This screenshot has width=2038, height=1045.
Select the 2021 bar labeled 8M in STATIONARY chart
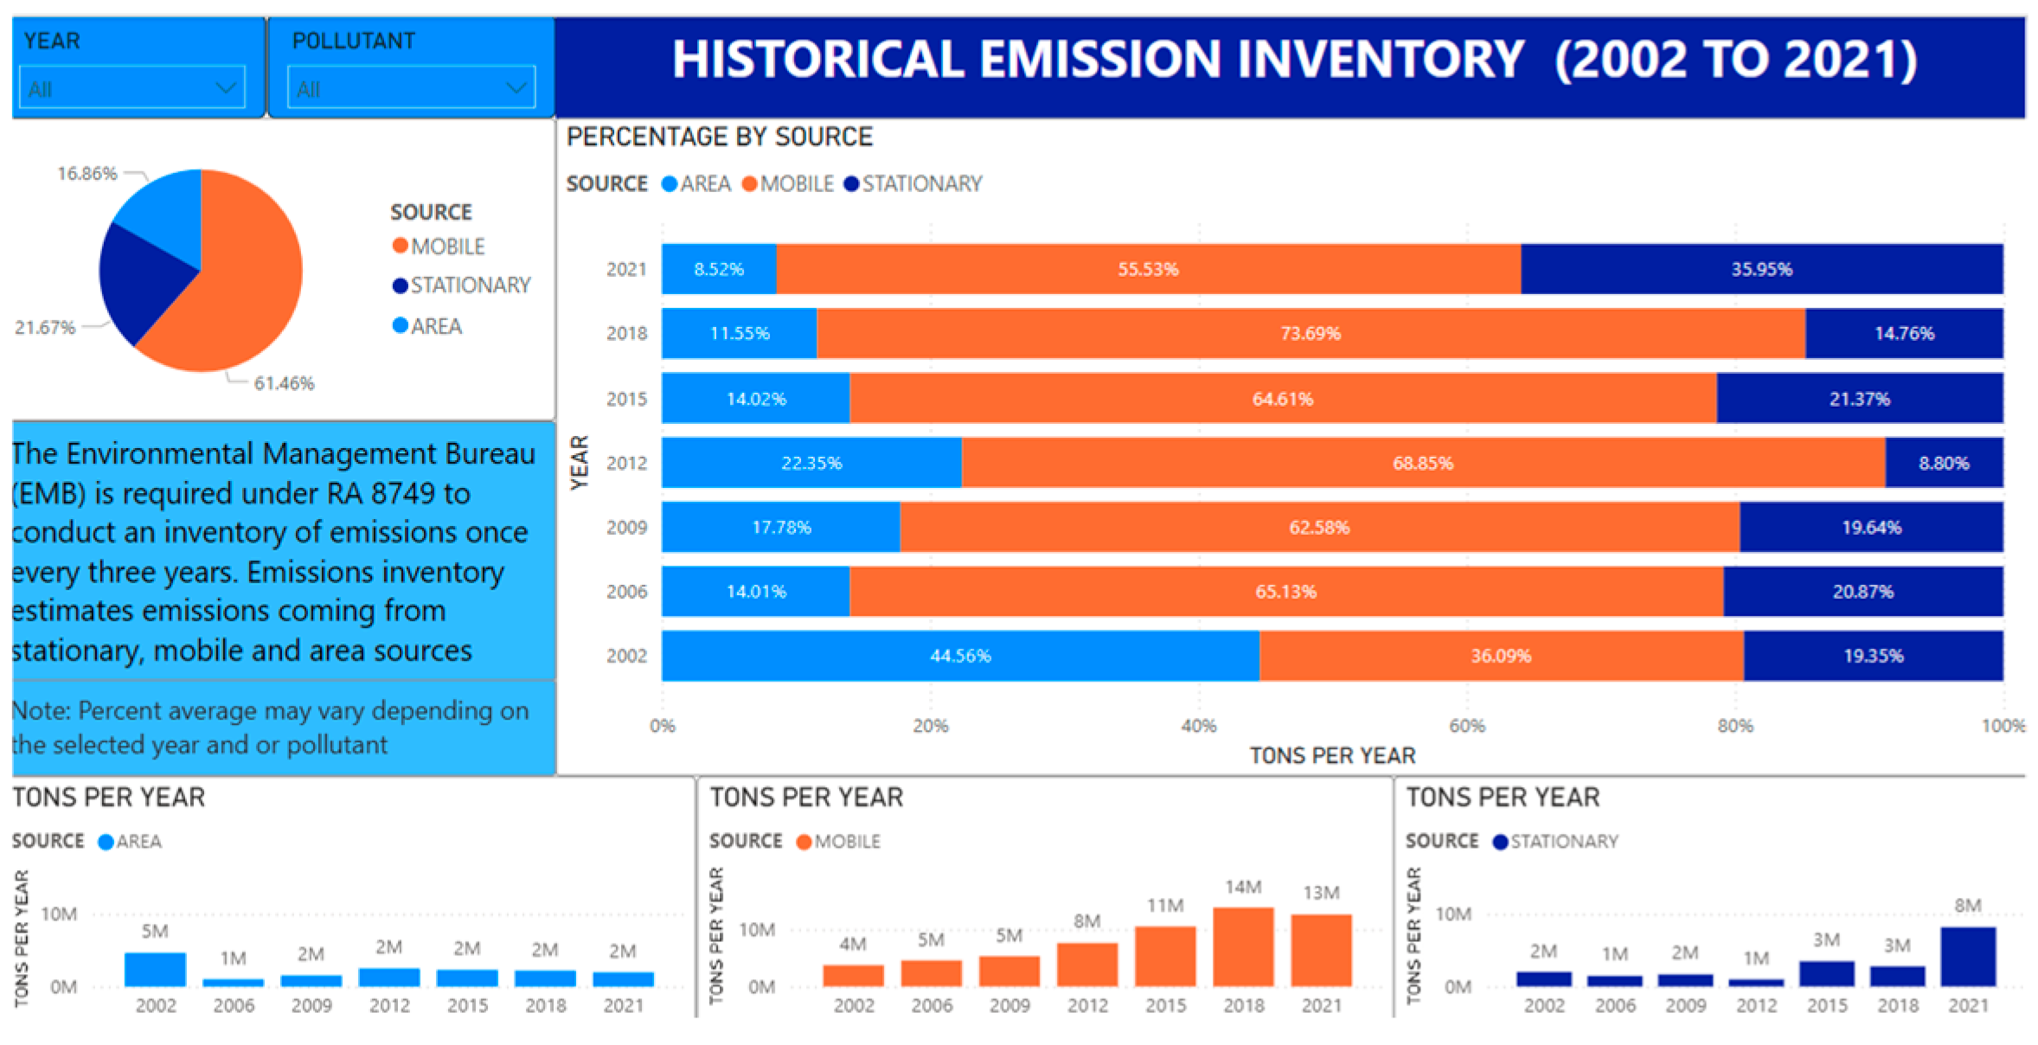pyautogui.click(x=1968, y=957)
